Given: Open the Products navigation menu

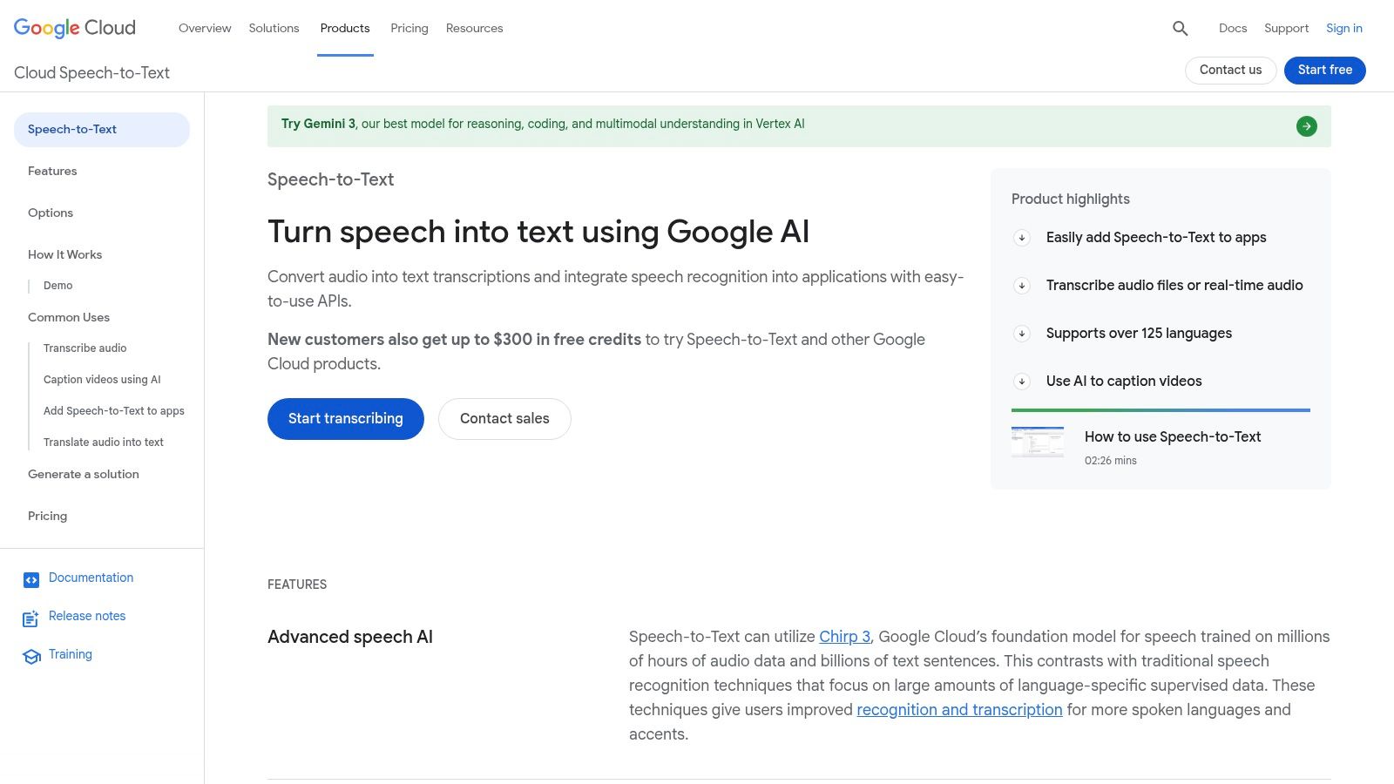Looking at the screenshot, I should coord(345,28).
